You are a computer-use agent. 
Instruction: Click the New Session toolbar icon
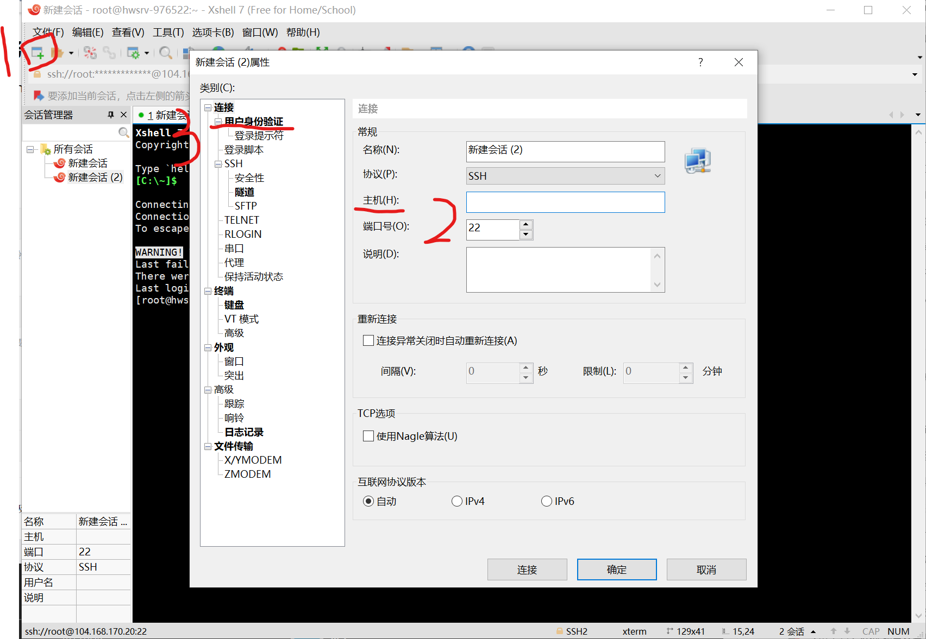[x=36, y=52]
